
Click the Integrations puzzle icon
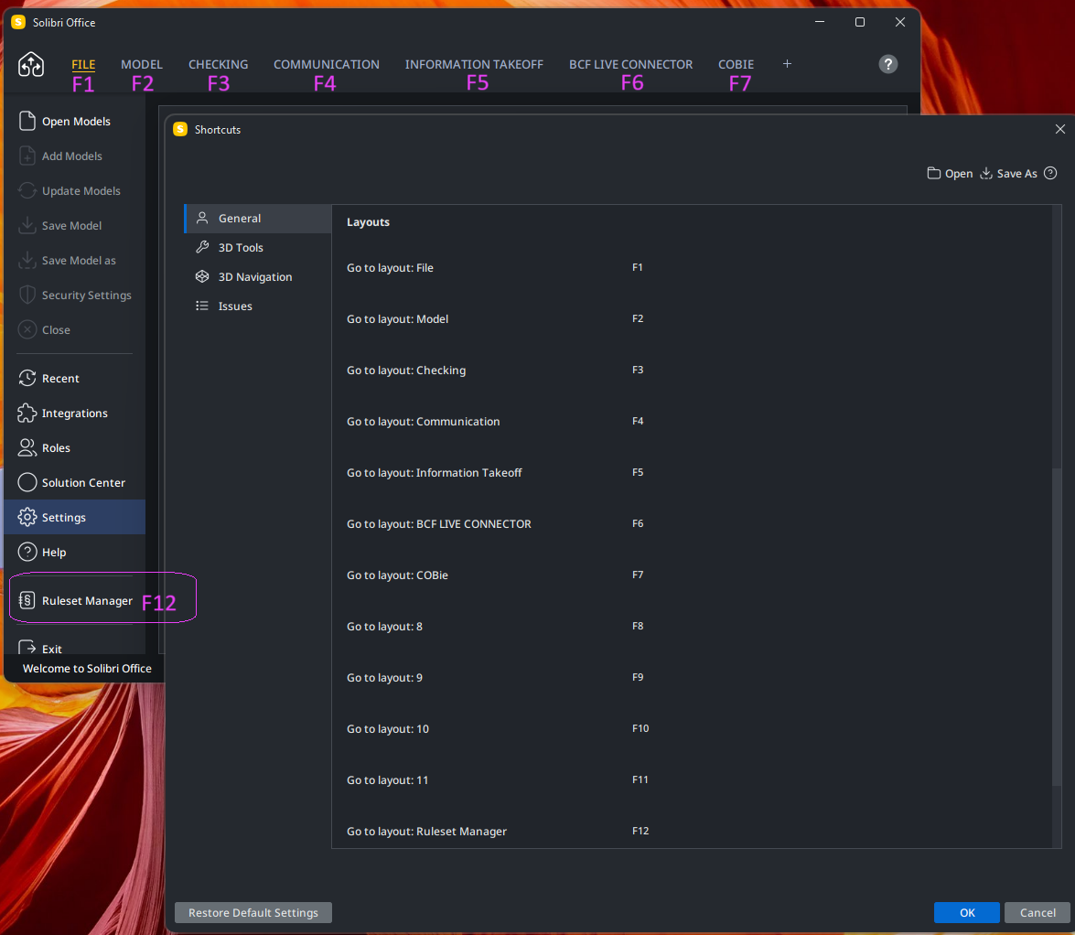click(x=27, y=413)
